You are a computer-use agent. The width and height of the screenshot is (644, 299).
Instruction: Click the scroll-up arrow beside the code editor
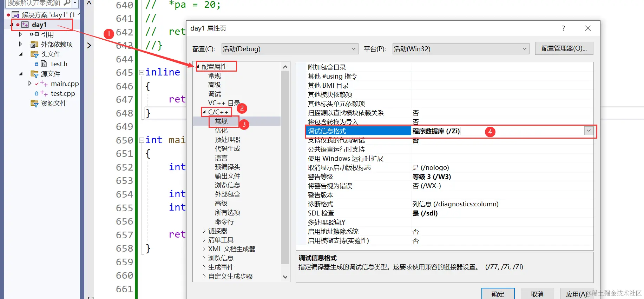[x=89, y=3]
